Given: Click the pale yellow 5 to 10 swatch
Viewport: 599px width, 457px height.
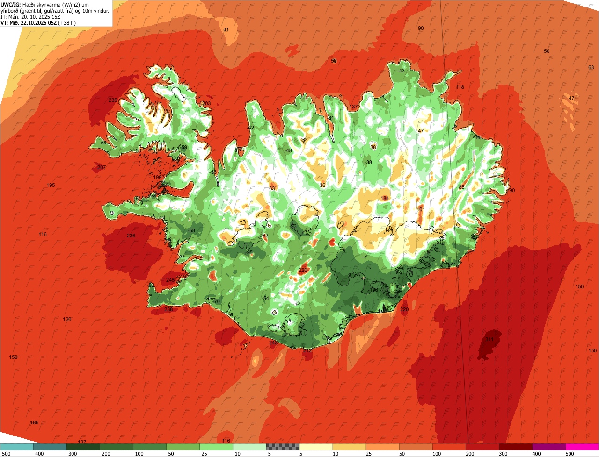Looking at the screenshot, I should pyautogui.click(x=316, y=447).
